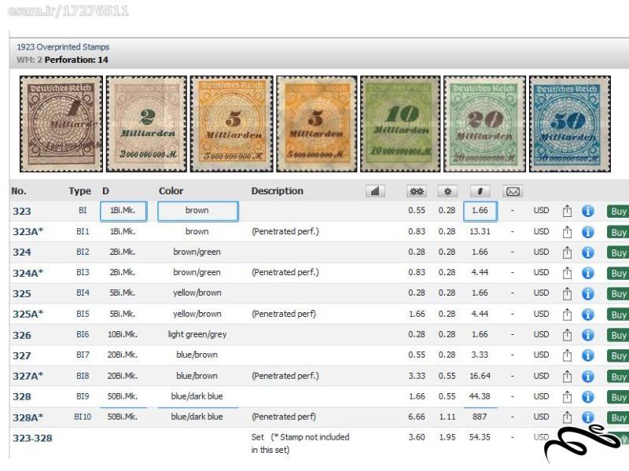Open info icon for row 327A*

point(587,377)
